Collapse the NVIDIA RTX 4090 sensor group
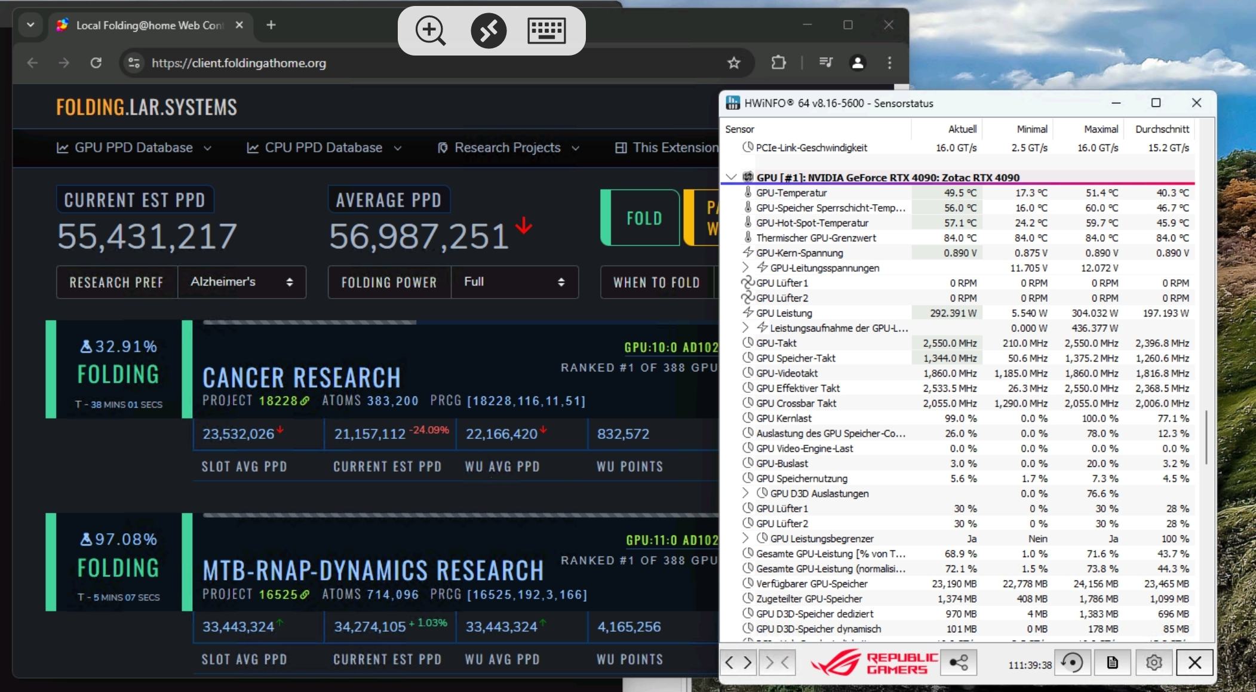Screen dimensions: 1256x692 (x=731, y=177)
